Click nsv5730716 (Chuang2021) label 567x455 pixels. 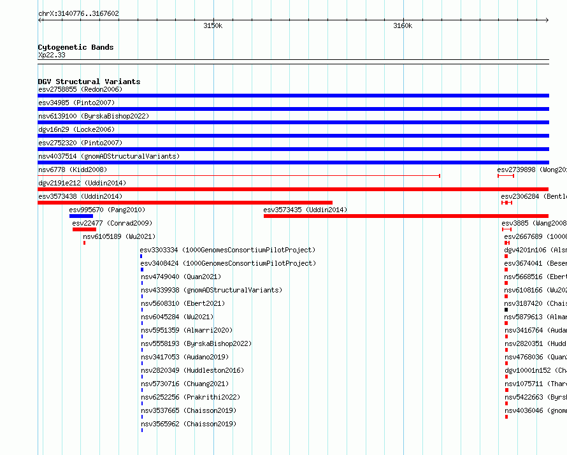(x=185, y=384)
